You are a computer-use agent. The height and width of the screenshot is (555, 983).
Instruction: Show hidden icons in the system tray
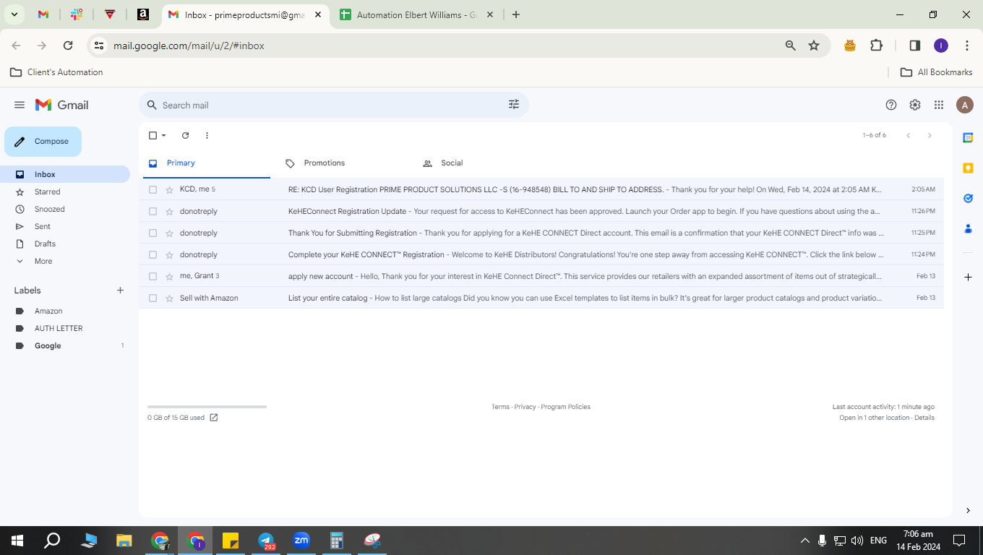(804, 541)
